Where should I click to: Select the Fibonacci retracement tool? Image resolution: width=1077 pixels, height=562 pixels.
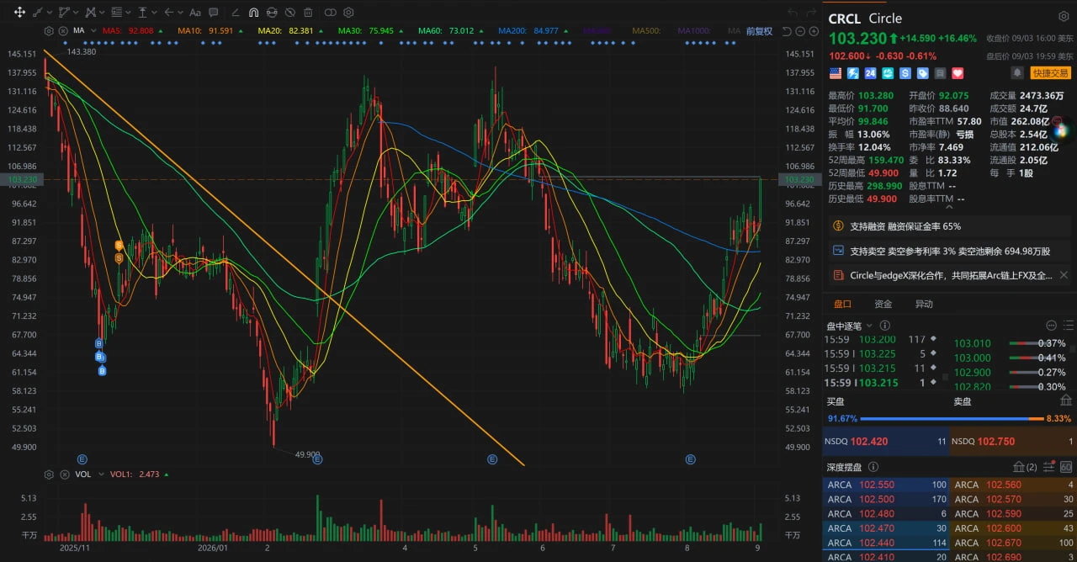(117, 13)
